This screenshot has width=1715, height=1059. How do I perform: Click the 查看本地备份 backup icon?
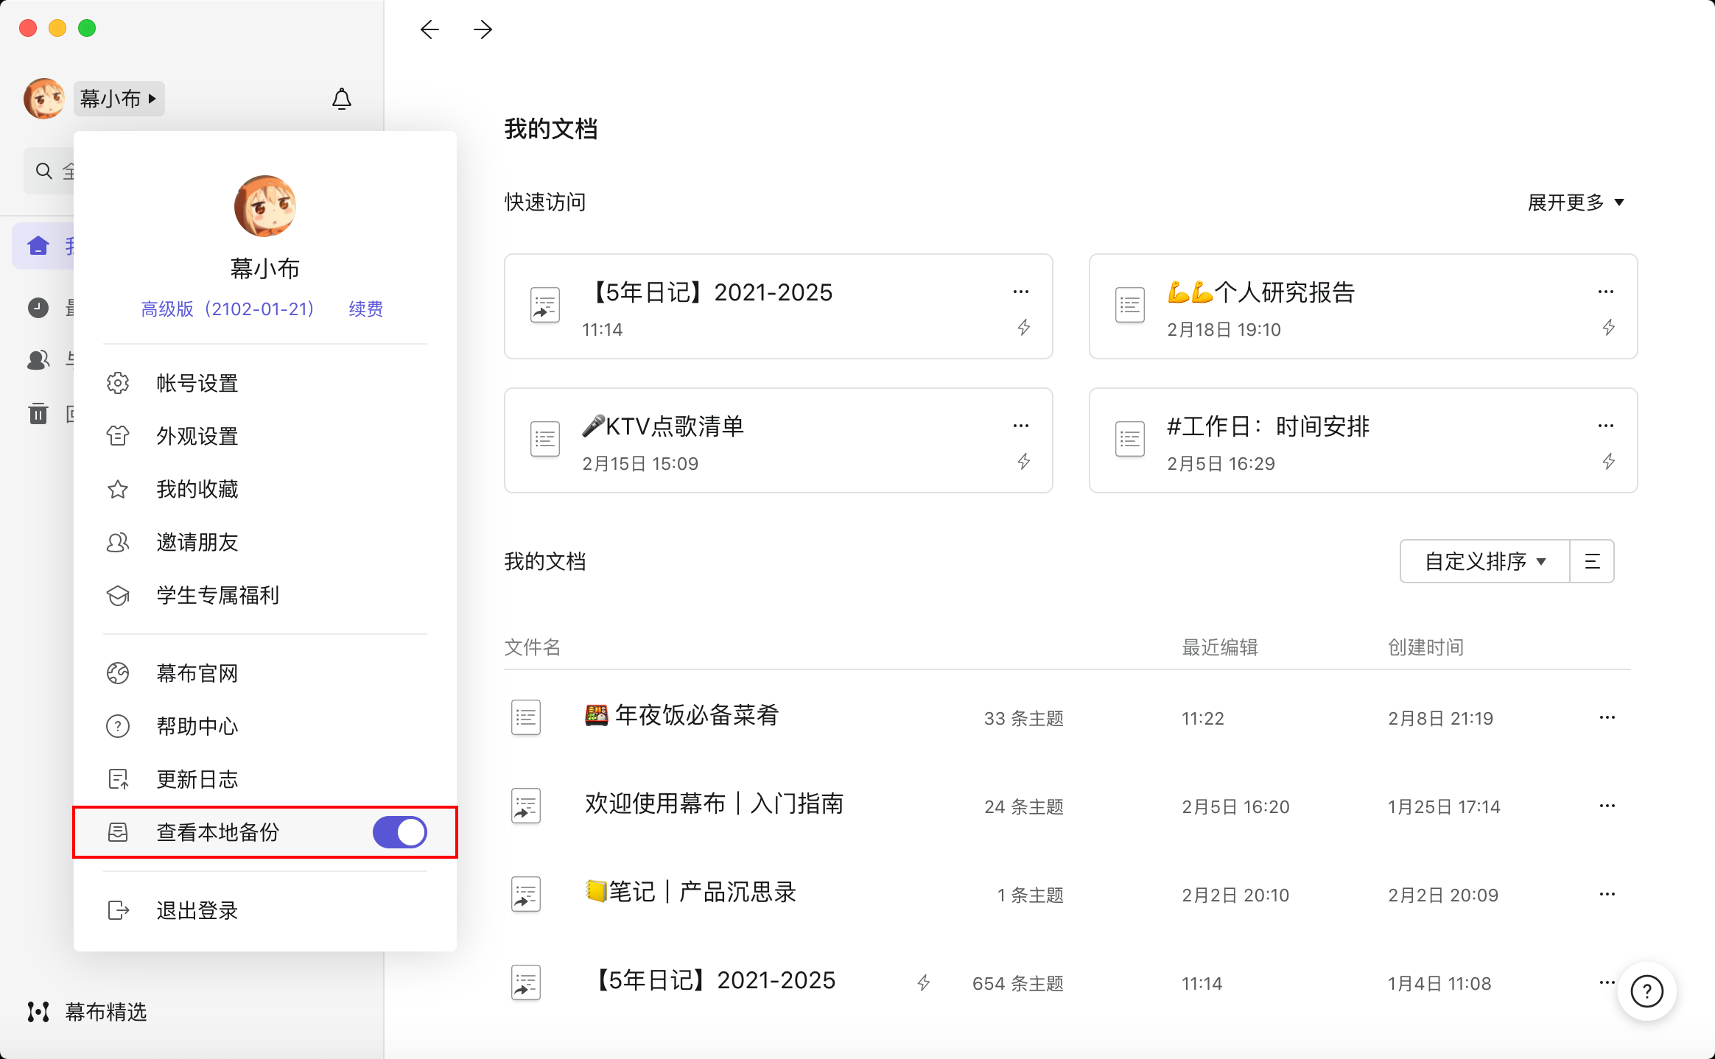(x=118, y=832)
